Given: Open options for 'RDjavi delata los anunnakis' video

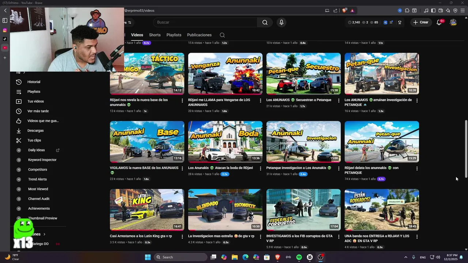Looking at the screenshot, I should click(x=417, y=168).
